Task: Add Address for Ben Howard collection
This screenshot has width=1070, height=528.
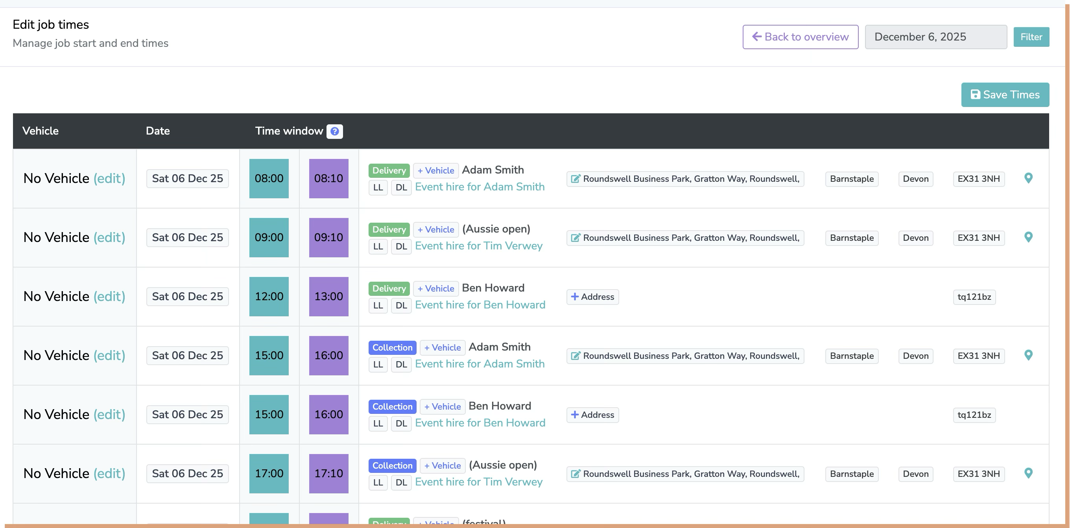Action: pyautogui.click(x=592, y=415)
